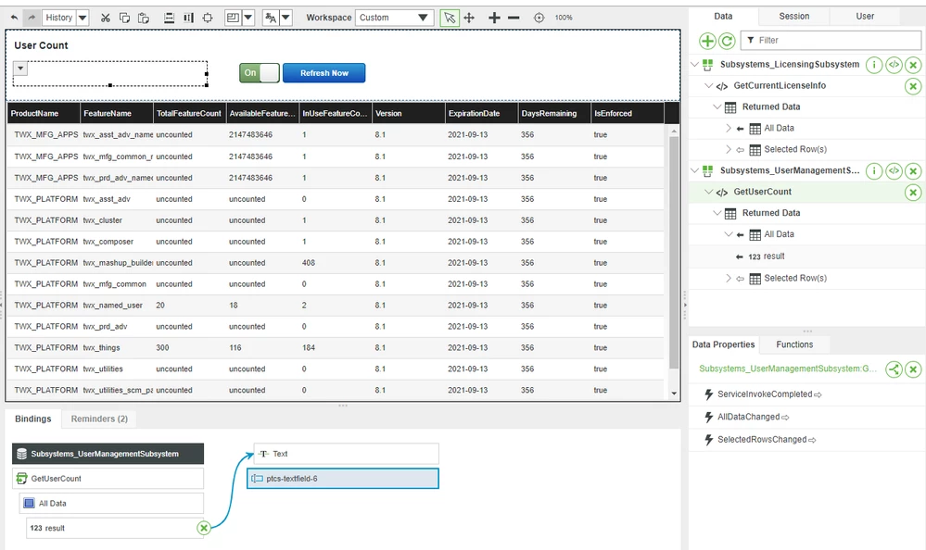Select the pan move tool
This screenshot has height=550, width=926.
(469, 18)
